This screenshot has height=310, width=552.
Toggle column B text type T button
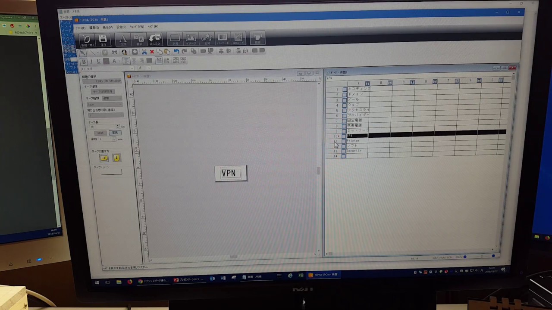[390, 83]
